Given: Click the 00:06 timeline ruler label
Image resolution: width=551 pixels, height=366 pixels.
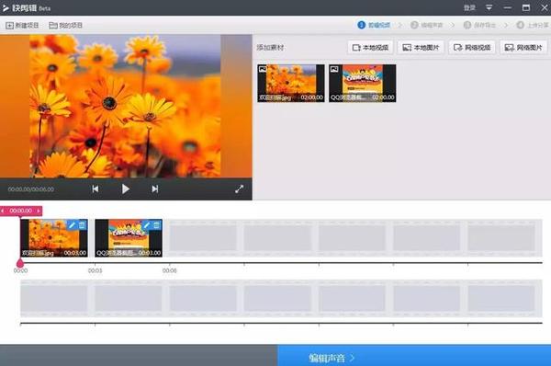Looking at the screenshot, I should tap(169, 270).
